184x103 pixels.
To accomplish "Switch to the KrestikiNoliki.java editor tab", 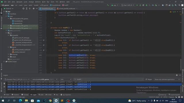I will [47, 9].
